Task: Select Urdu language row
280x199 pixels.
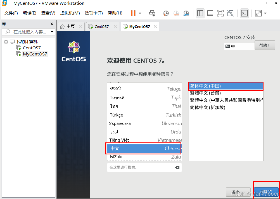Action: pyautogui.click(x=144, y=132)
